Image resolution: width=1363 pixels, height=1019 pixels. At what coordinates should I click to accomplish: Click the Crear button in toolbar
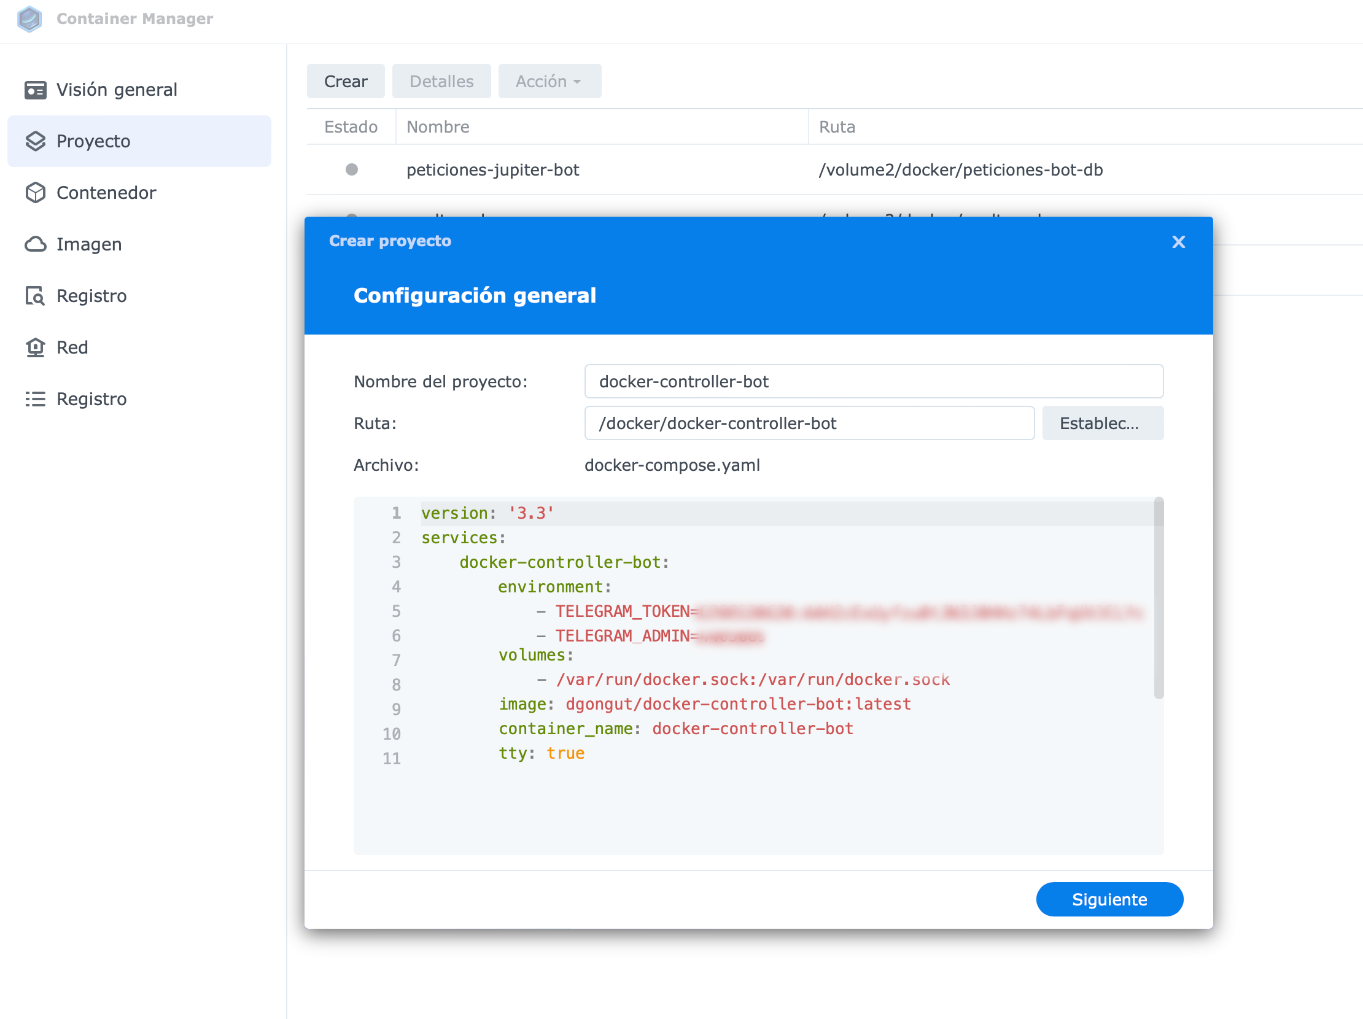click(346, 81)
